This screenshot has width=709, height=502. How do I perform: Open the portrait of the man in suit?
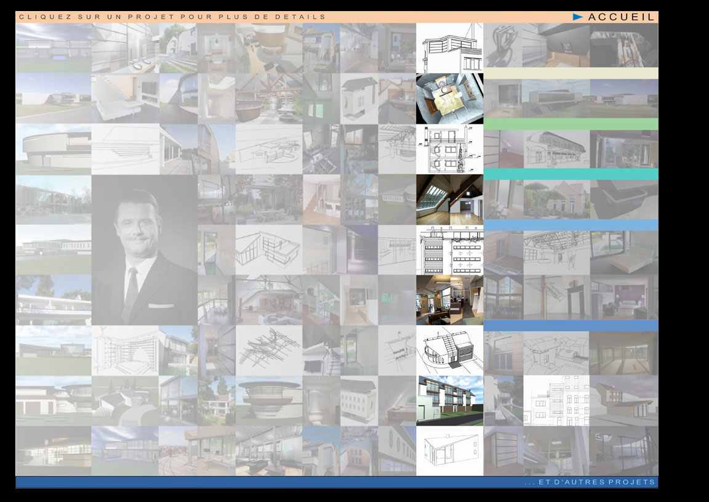[144, 250]
